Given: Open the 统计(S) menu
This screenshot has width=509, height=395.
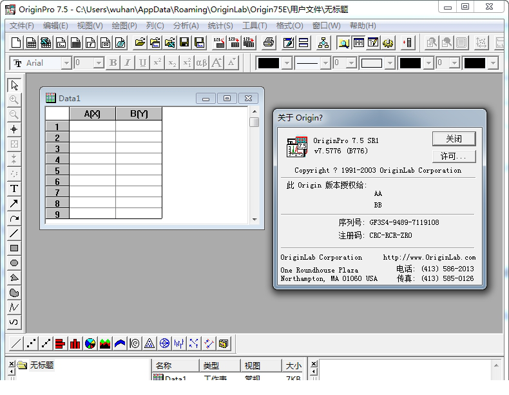Looking at the screenshot, I should click(220, 26).
